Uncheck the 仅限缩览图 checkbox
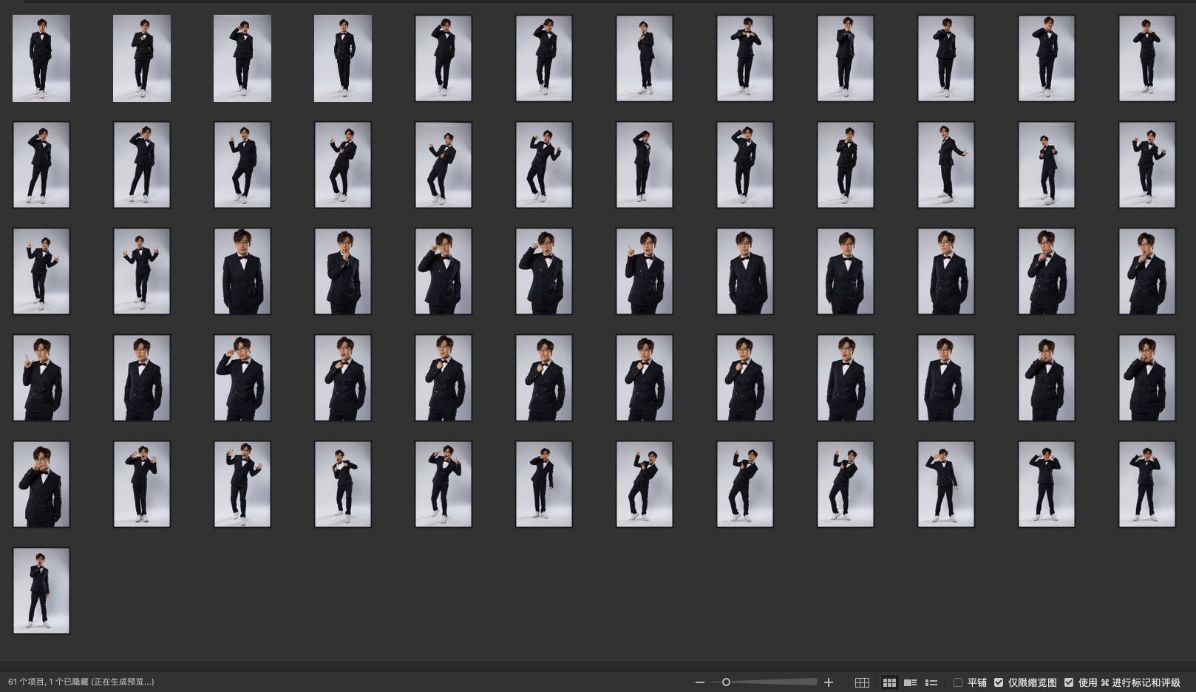The image size is (1196, 692). coord(999,682)
